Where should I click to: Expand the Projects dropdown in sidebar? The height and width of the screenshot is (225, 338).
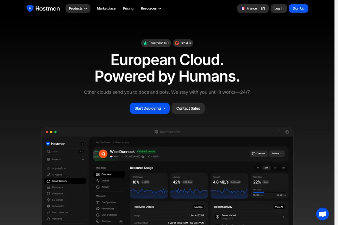(65, 160)
